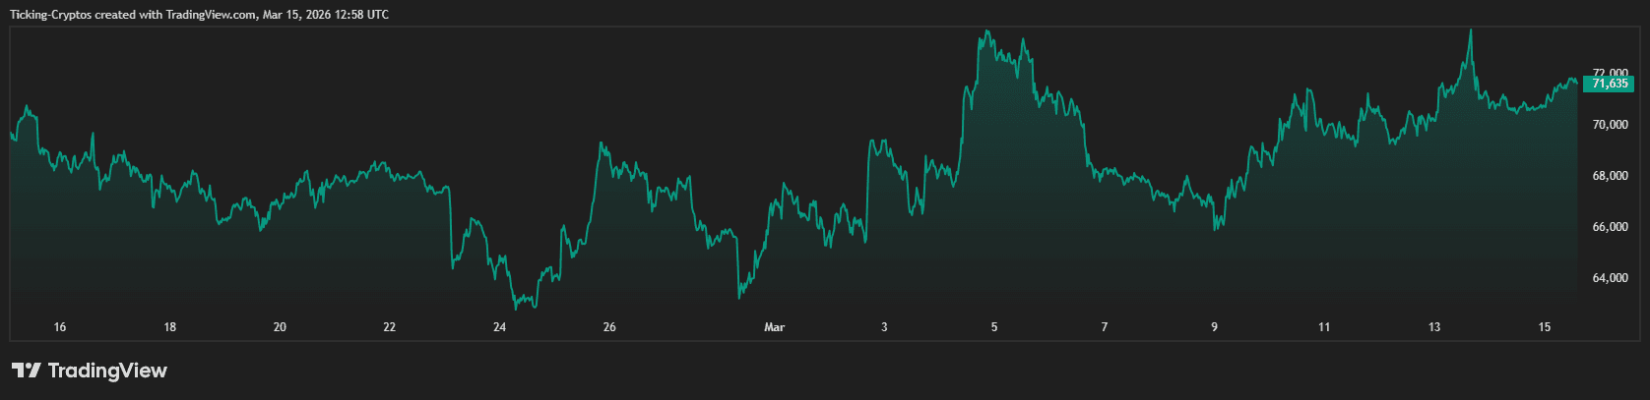Select date 15 on the time axis
Screen dimensions: 1650x400
pos(1544,327)
